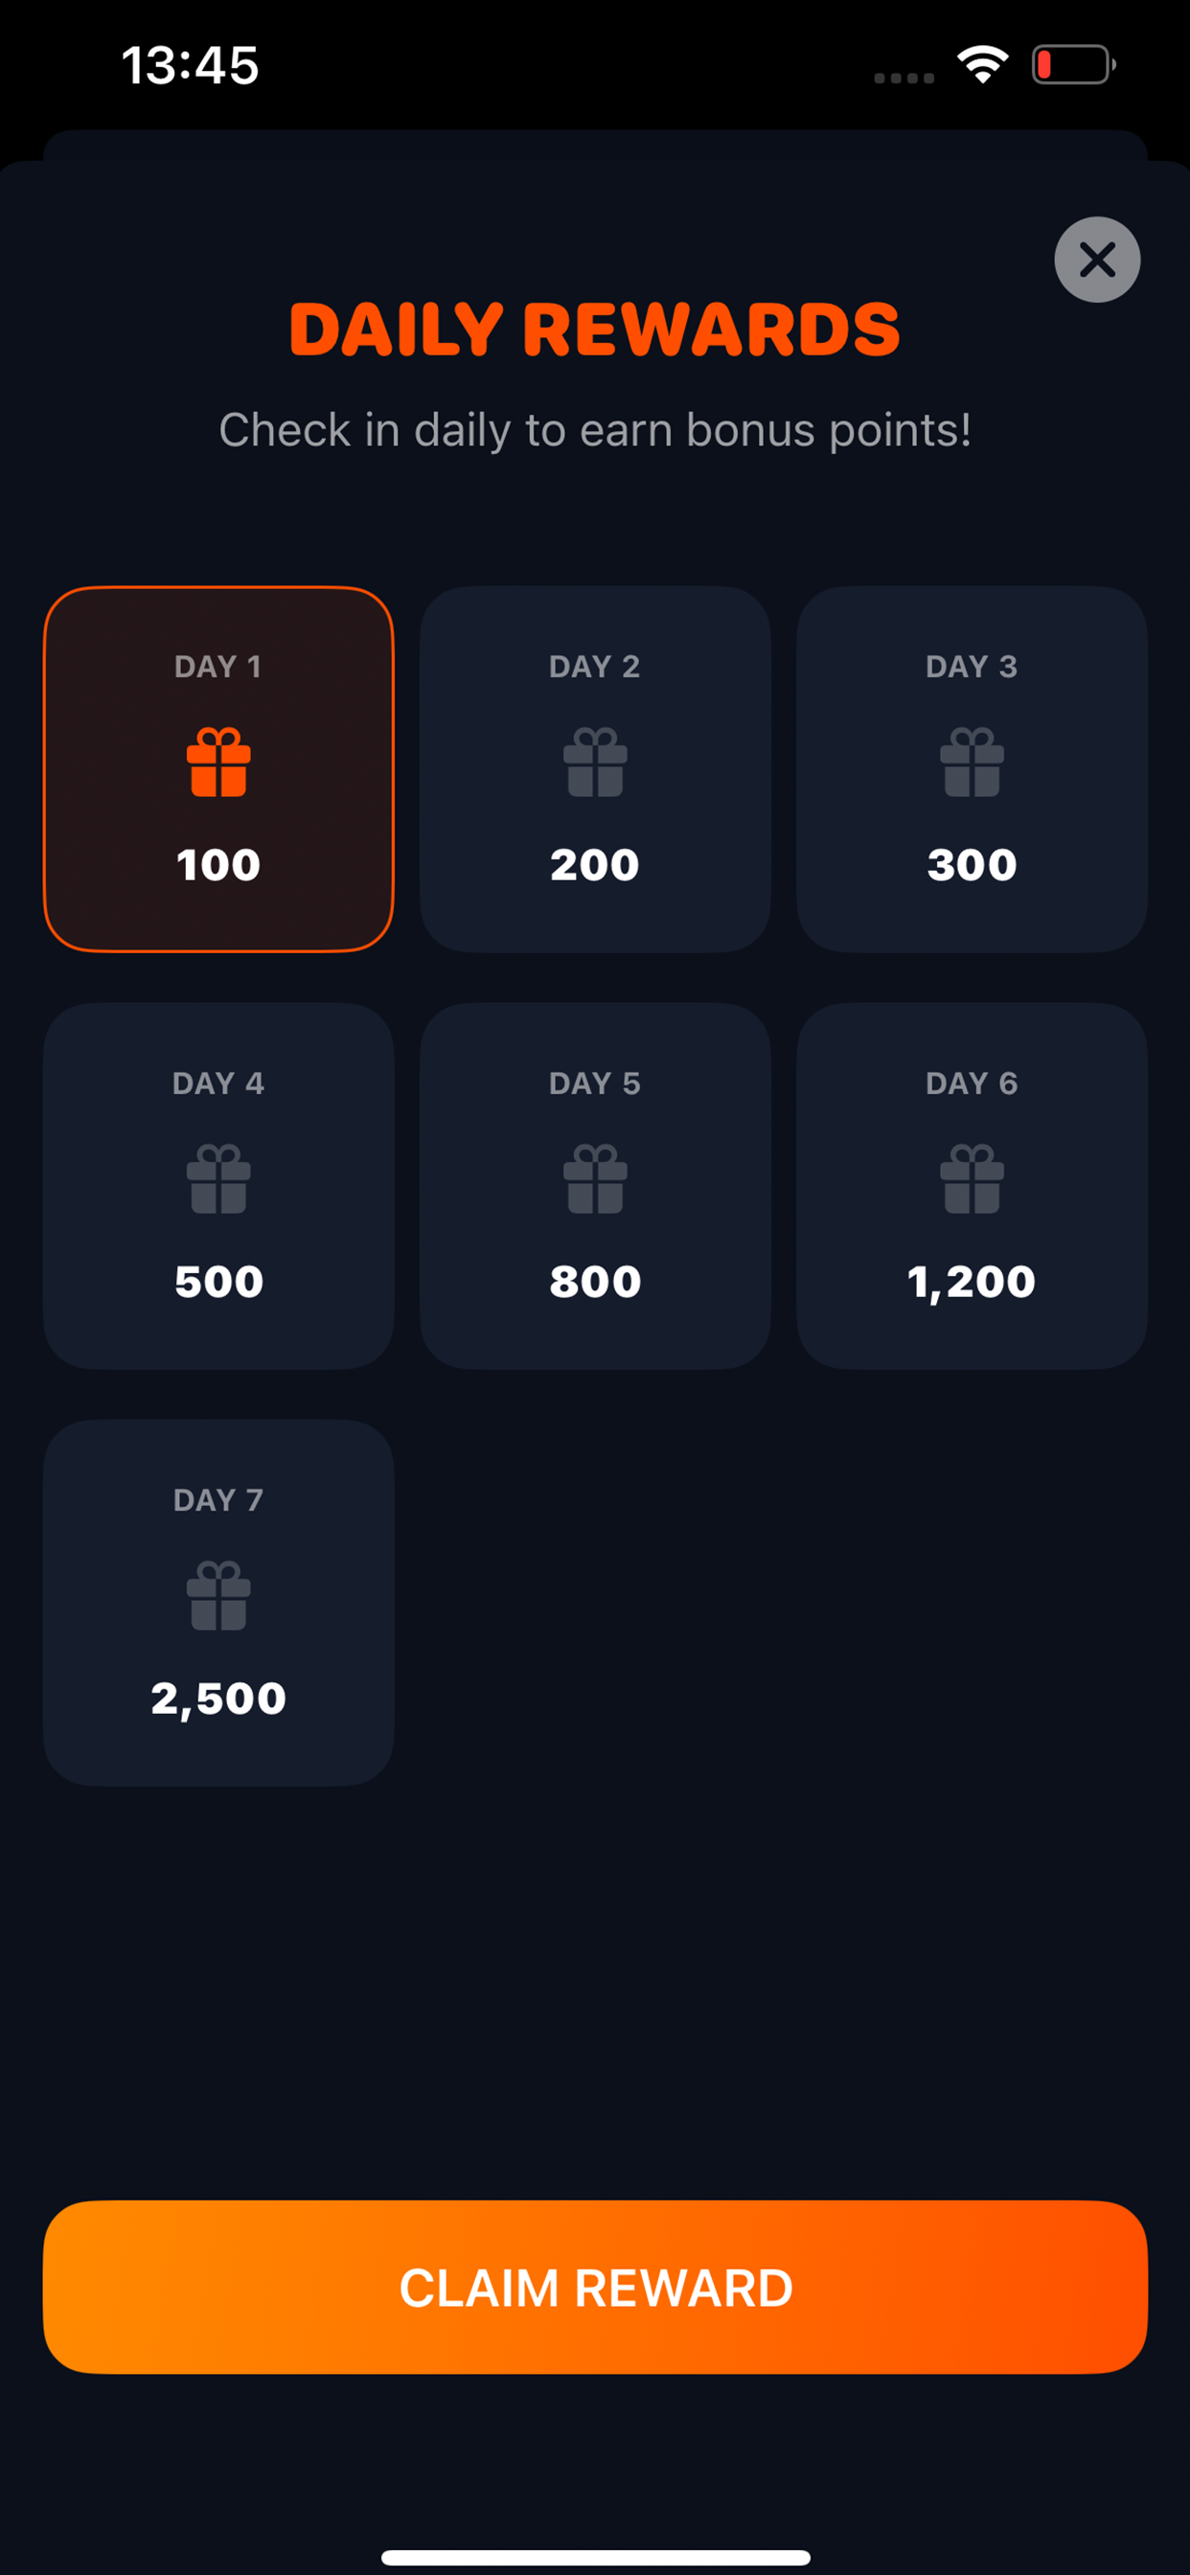
Task: Select the Day 5 reward card showing 800
Action: click(595, 1185)
